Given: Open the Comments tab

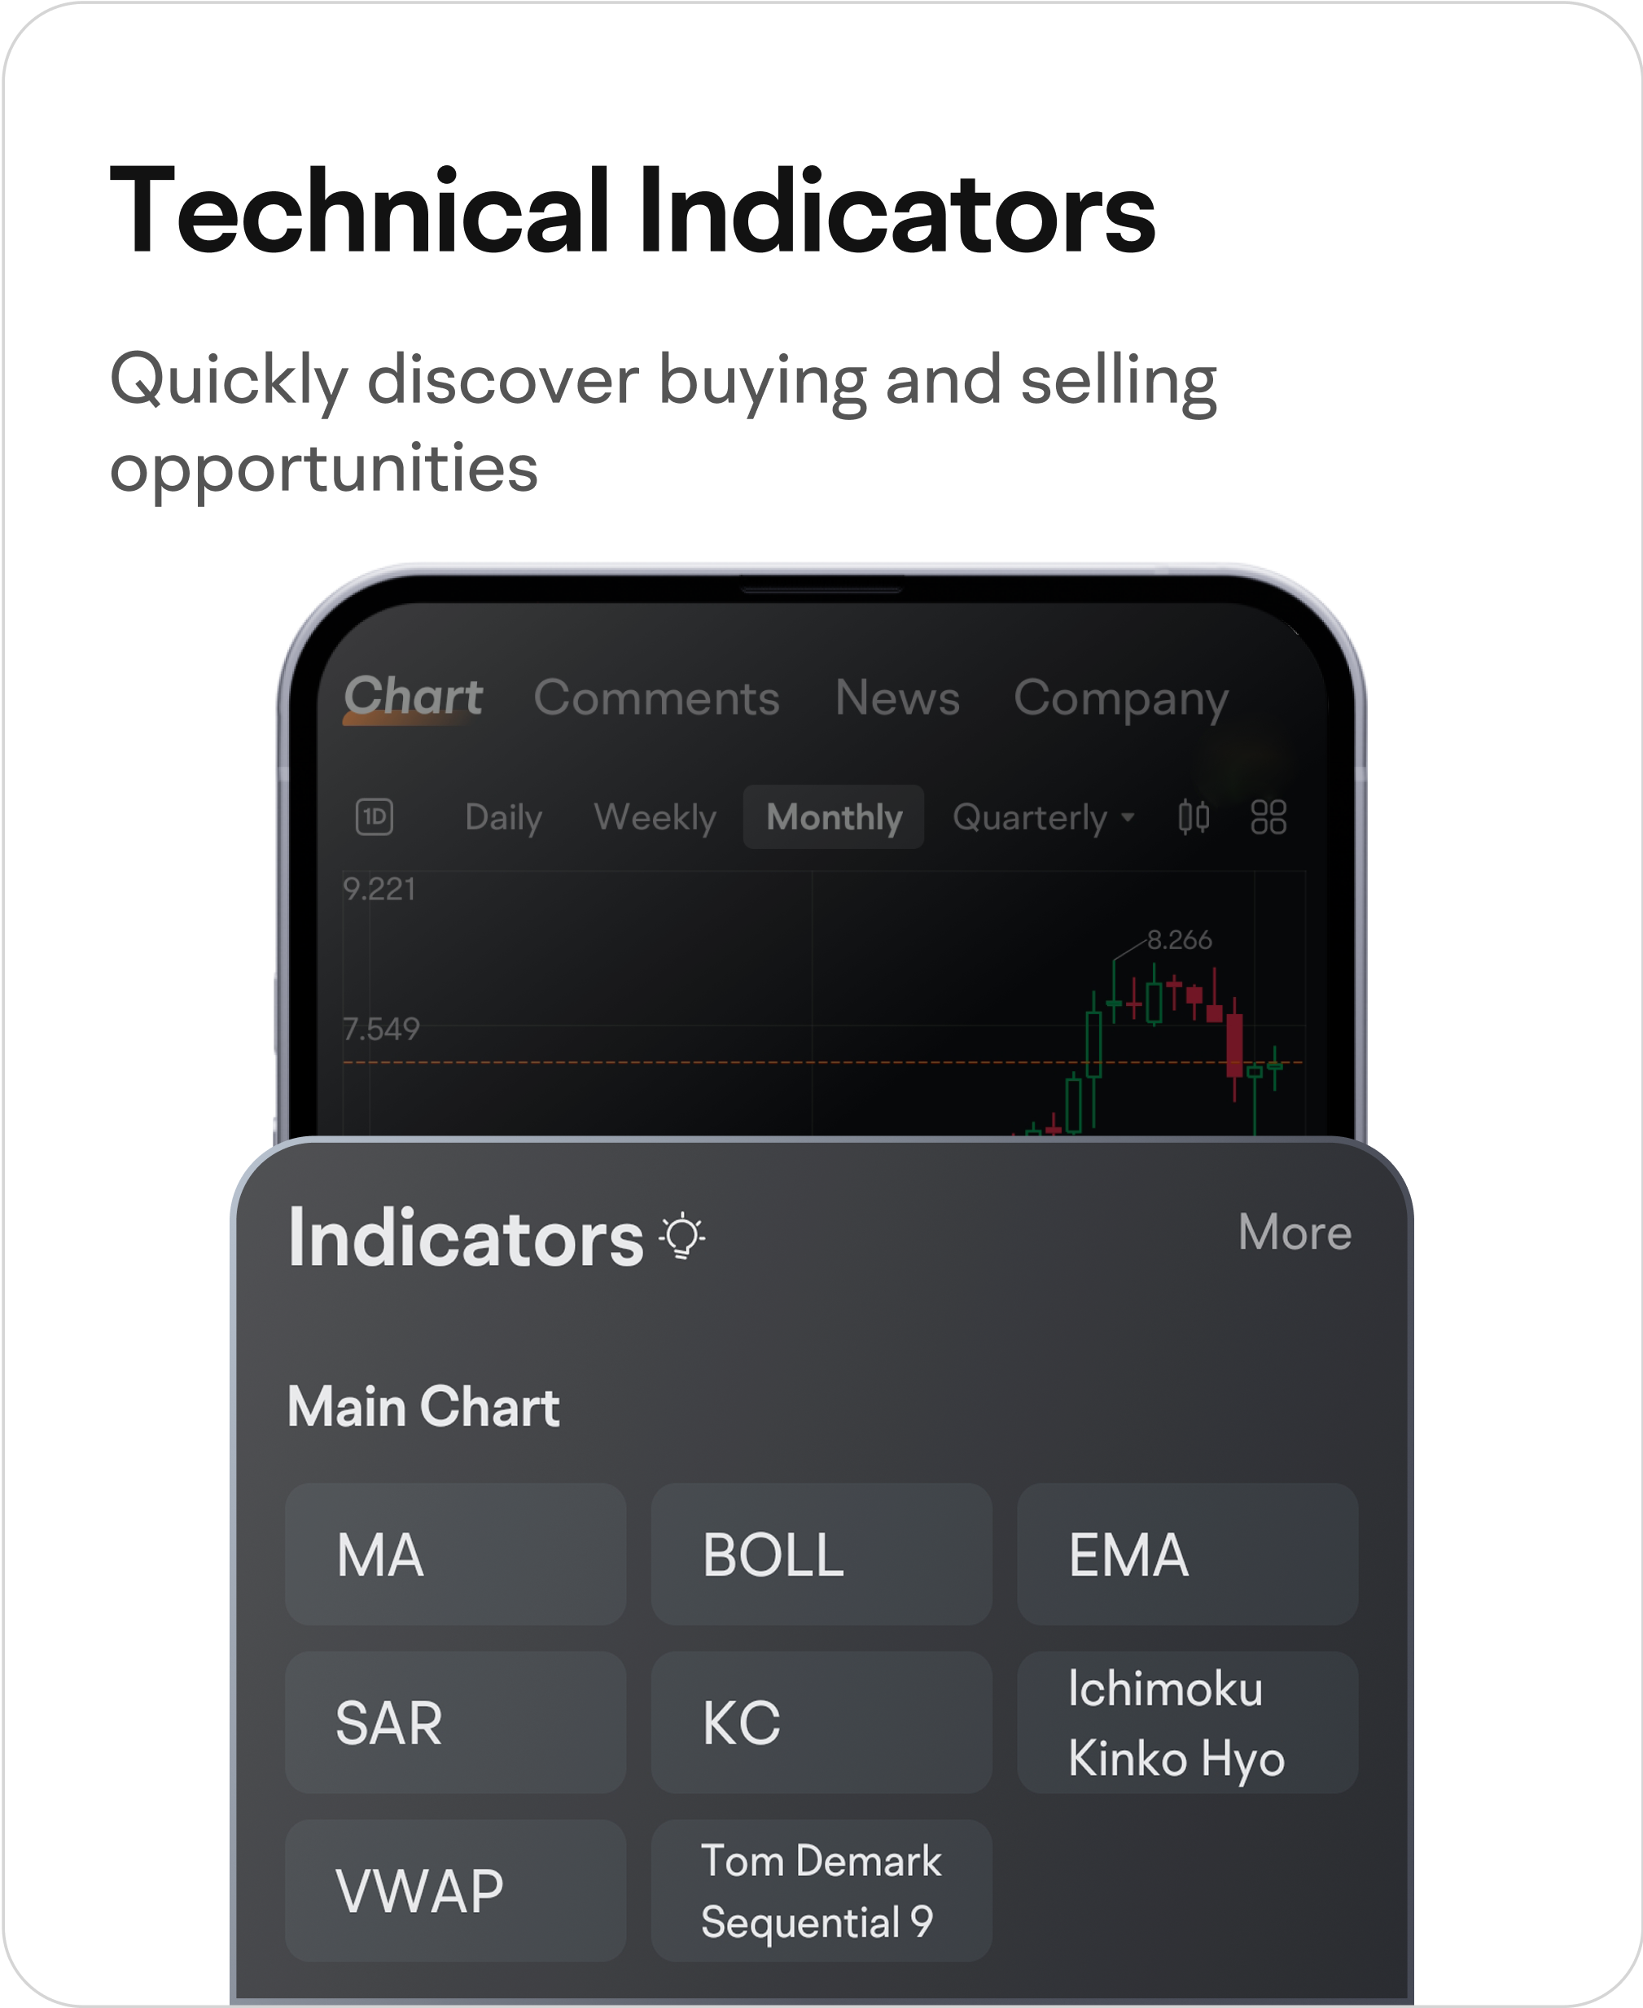Looking at the screenshot, I should [656, 698].
